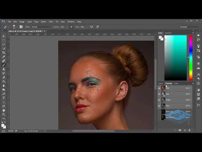Create a new channel in Channels panel

tap(185, 130)
